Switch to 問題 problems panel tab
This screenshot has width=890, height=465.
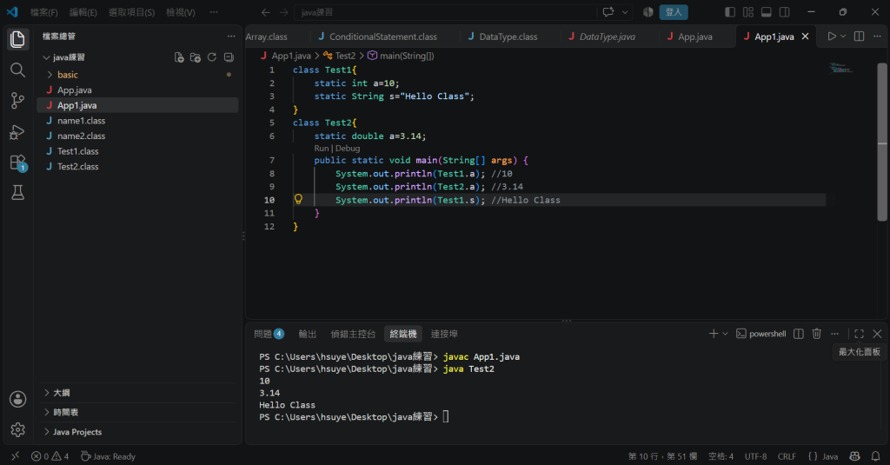pyautogui.click(x=269, y=334)
